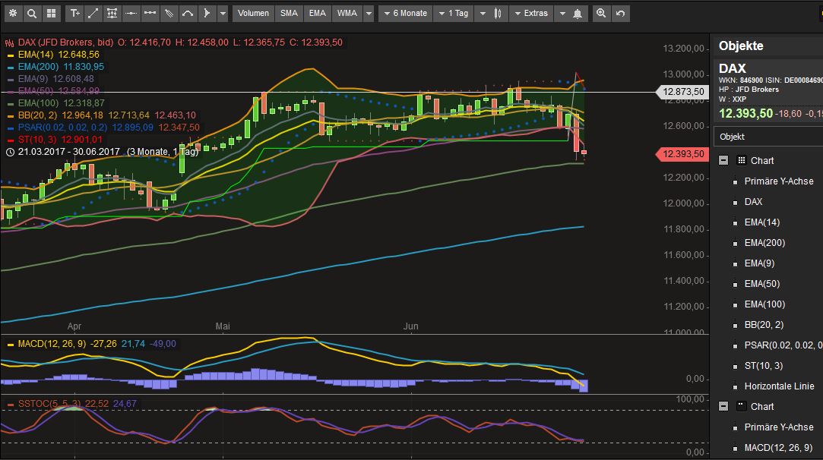Viewport: 823px width, 460px height.
Task: Select Primäre Y-Achse under second Chart
Action: point(779,427)
